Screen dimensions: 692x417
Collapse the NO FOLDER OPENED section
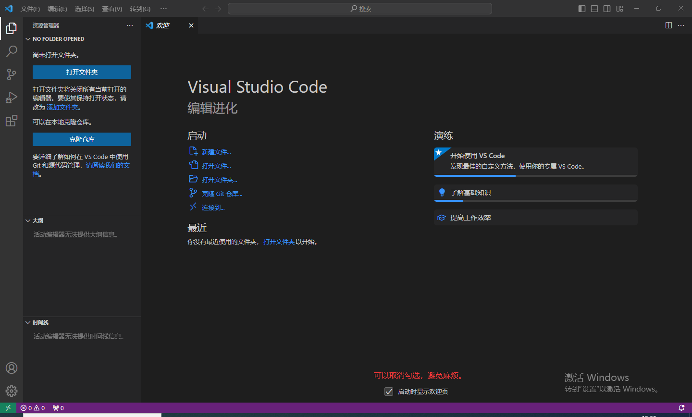pos(82,39)
